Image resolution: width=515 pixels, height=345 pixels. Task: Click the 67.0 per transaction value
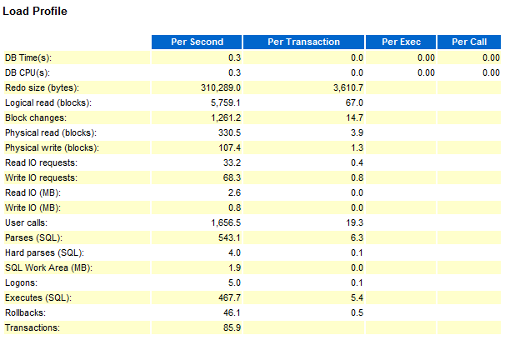[x=354, y=103]
